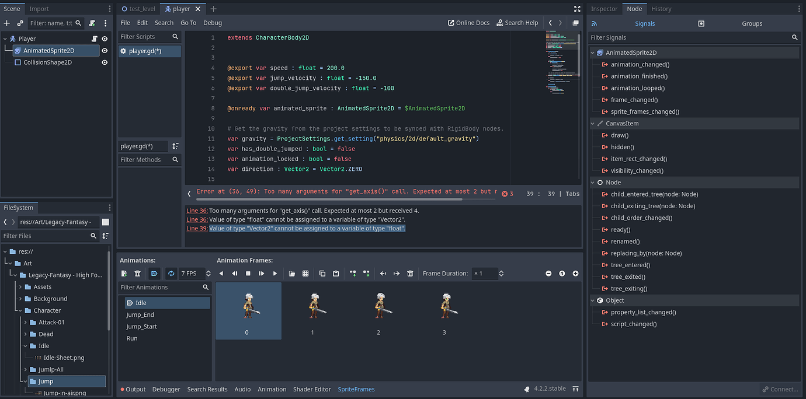Toggle visibility of CollisionShape2D node
The image size is (806, 399).
pos(105,62)
